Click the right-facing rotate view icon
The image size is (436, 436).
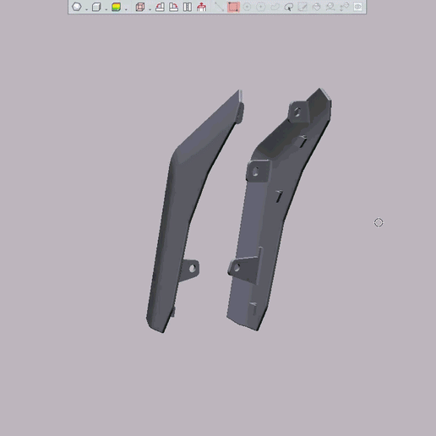tap(173, 7)
